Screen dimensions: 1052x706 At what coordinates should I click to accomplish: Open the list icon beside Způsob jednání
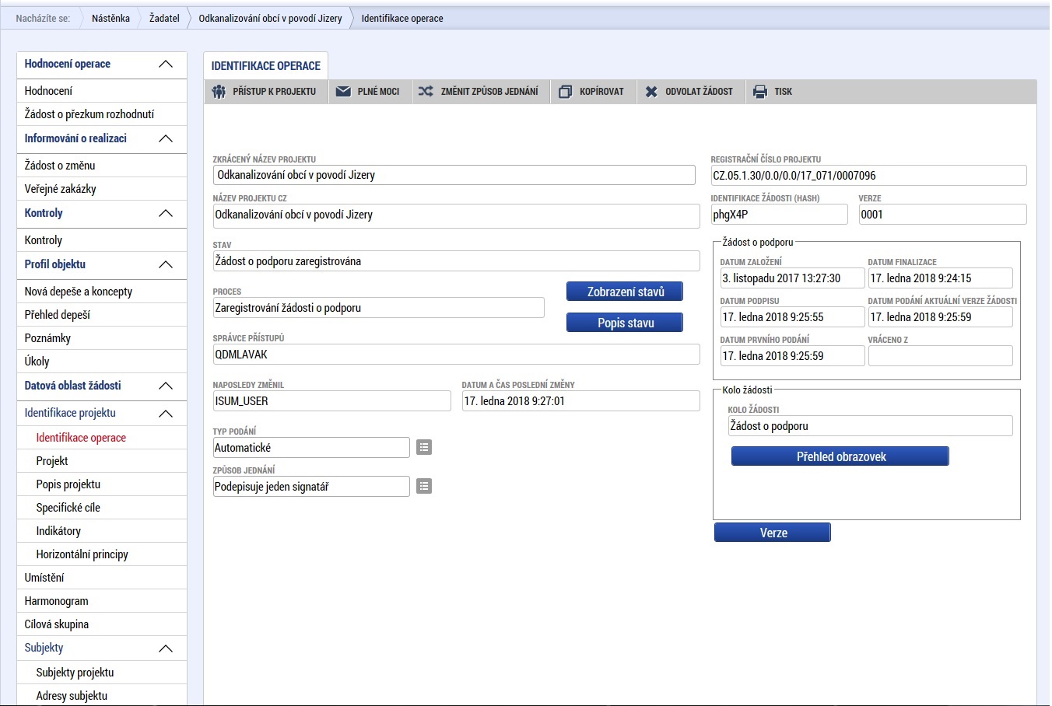[x=424, y=486]
